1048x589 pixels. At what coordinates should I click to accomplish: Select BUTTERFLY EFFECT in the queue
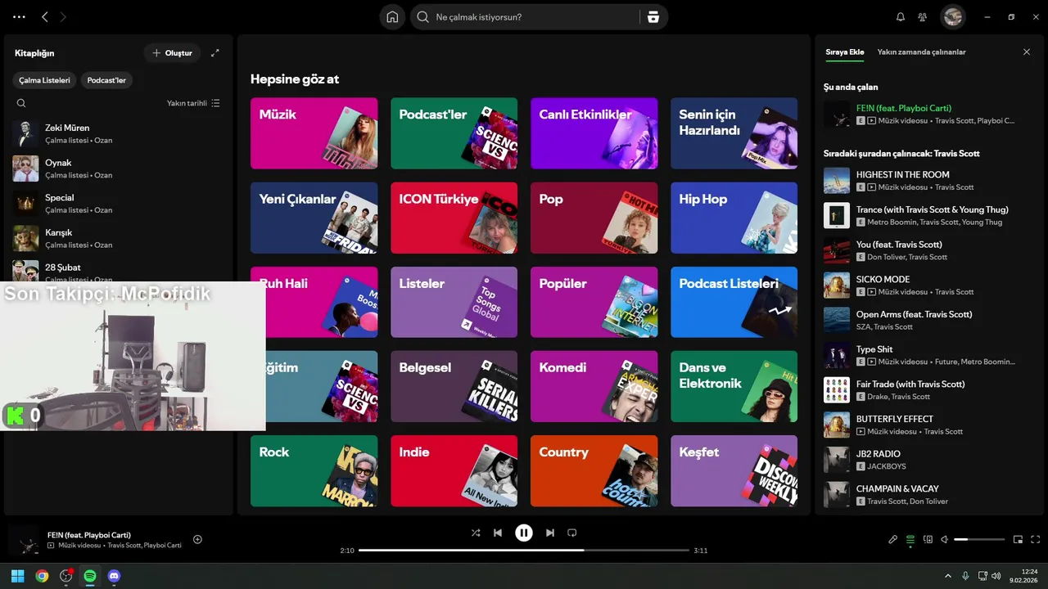point(928,425)
